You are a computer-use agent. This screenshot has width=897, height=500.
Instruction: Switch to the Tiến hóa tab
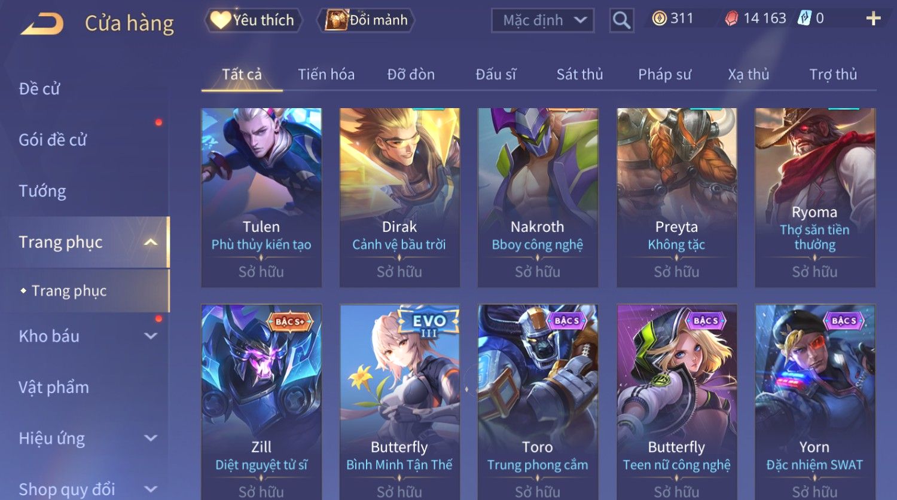click(x=326, y=75)
